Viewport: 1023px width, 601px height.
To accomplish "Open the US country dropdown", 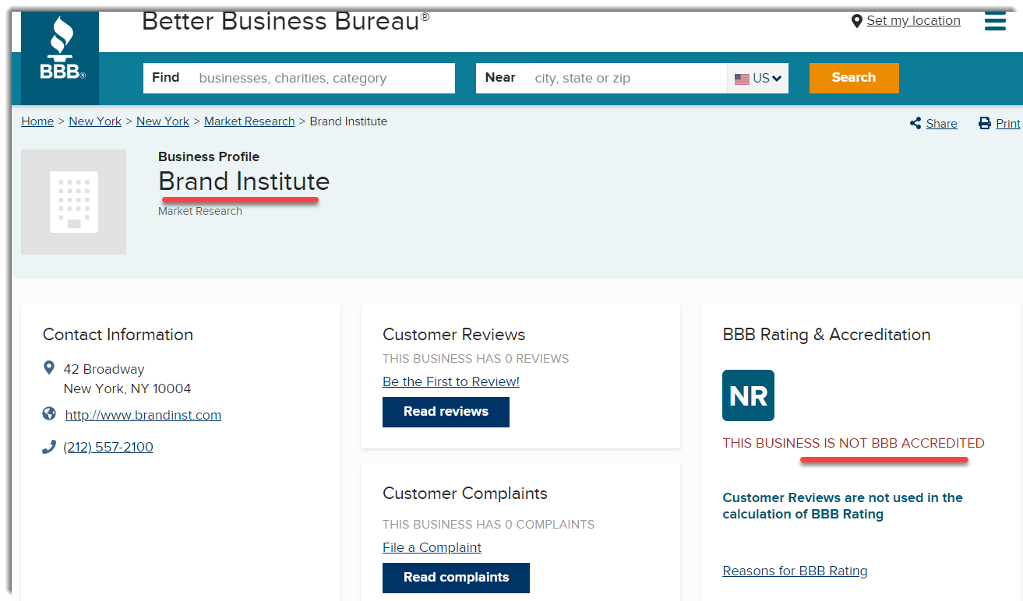I will coord(758,78).
